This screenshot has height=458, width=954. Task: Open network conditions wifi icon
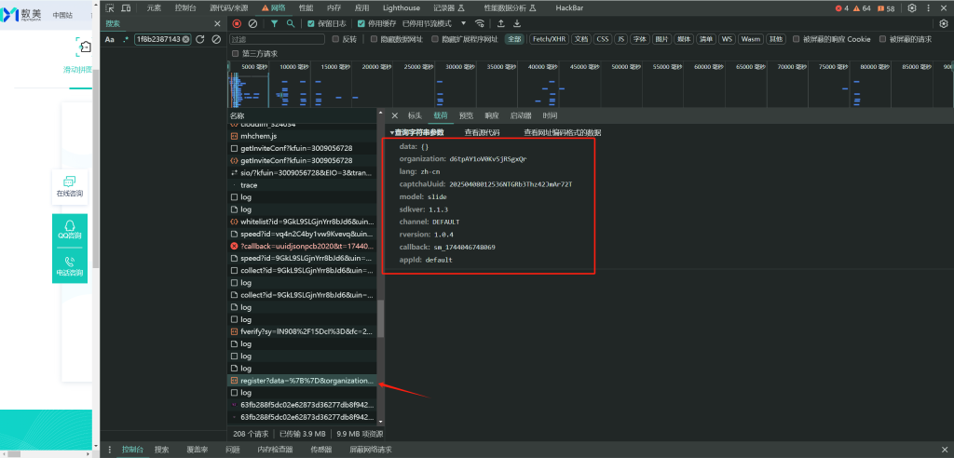coord(480,23)
